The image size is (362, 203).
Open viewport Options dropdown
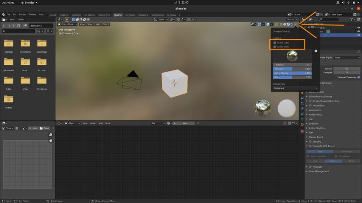pos(292,19)
